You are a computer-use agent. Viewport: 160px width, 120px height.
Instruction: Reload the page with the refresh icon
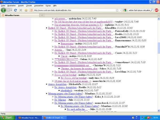tap(15, 10)
